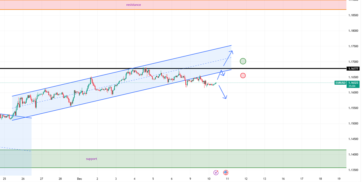Click the upward blue arrow drawing
Viewport: 363px width, 182px height.
click(x=229, y=58)
